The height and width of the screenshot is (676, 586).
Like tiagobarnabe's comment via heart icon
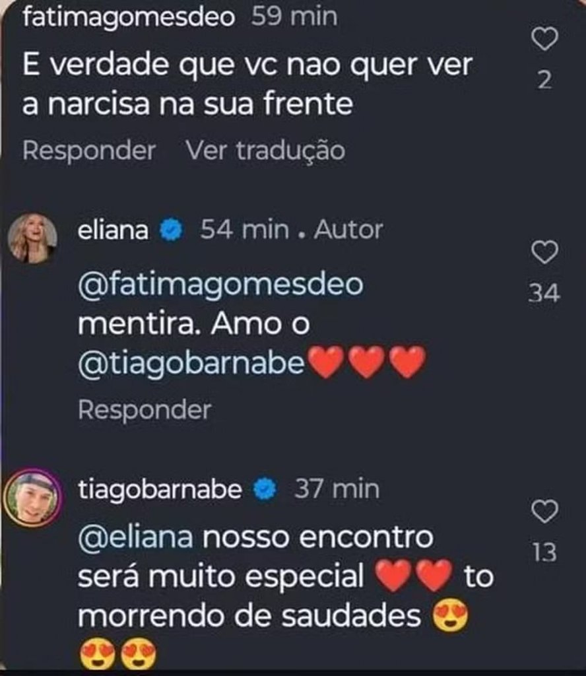(544, 511)
